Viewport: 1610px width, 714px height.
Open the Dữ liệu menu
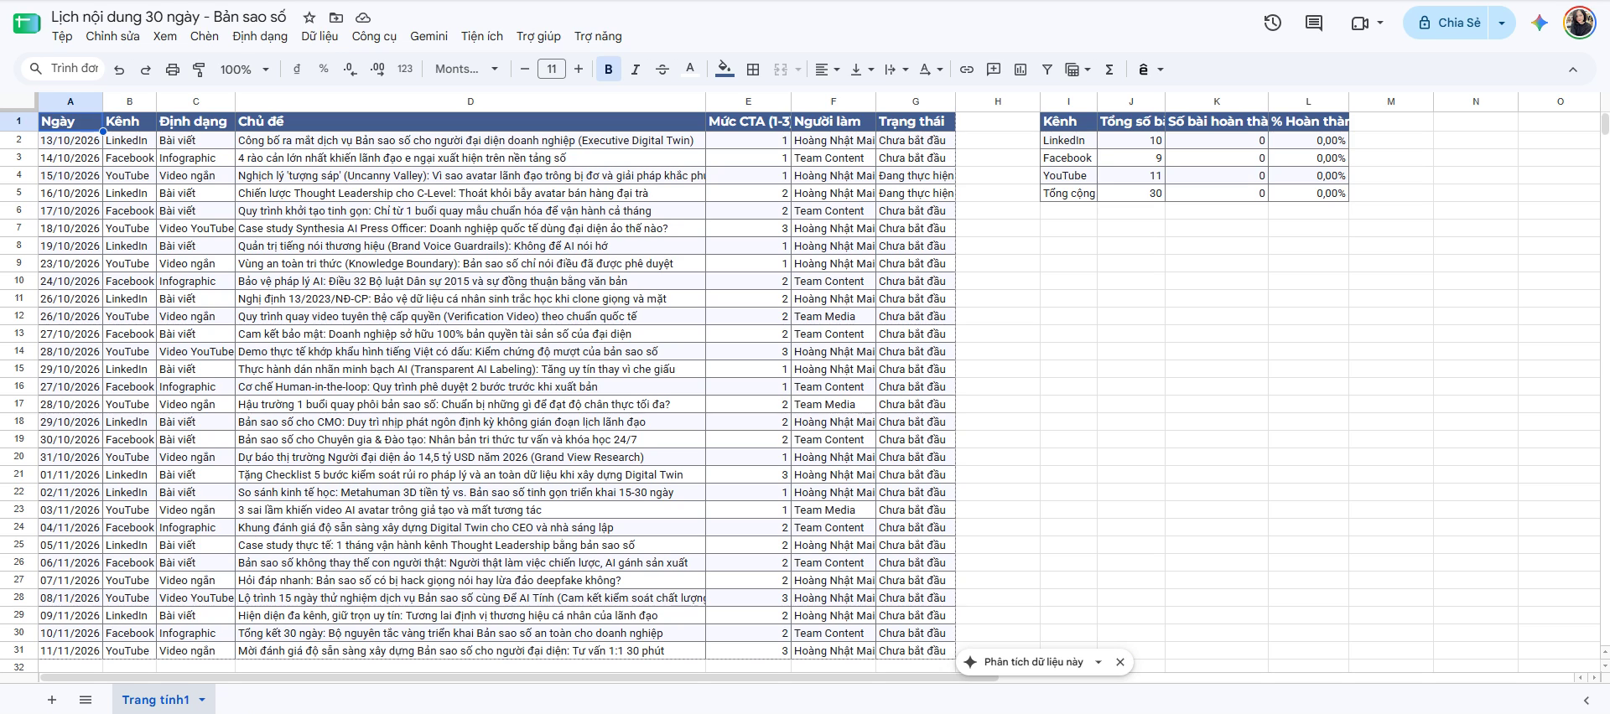click(x=319, y=36)
